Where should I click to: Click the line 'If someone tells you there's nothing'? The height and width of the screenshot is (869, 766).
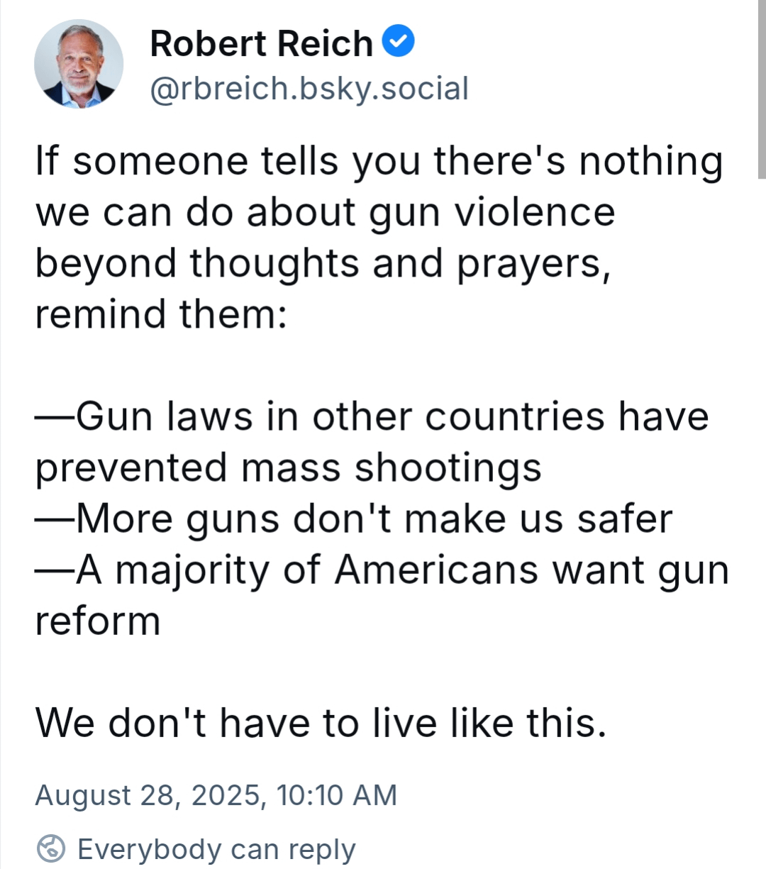[x=379, y=161]
